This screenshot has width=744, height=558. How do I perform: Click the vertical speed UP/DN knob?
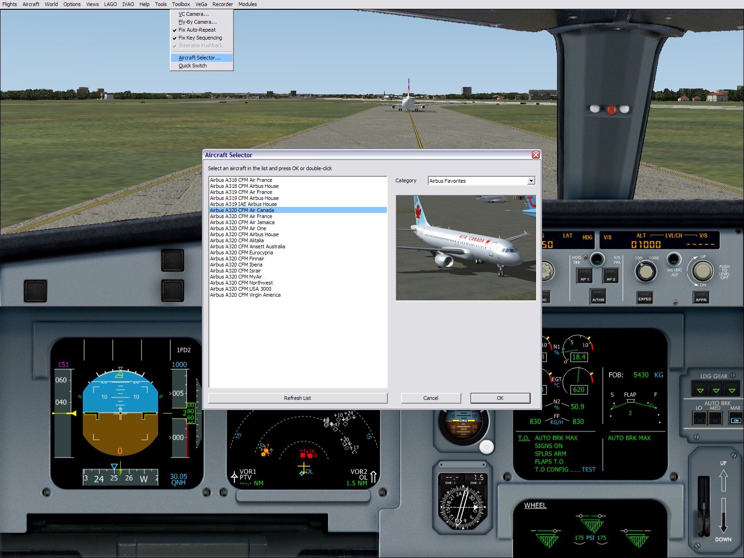[702, 271]
